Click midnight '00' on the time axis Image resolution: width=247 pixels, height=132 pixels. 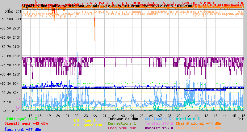(95, 116)
